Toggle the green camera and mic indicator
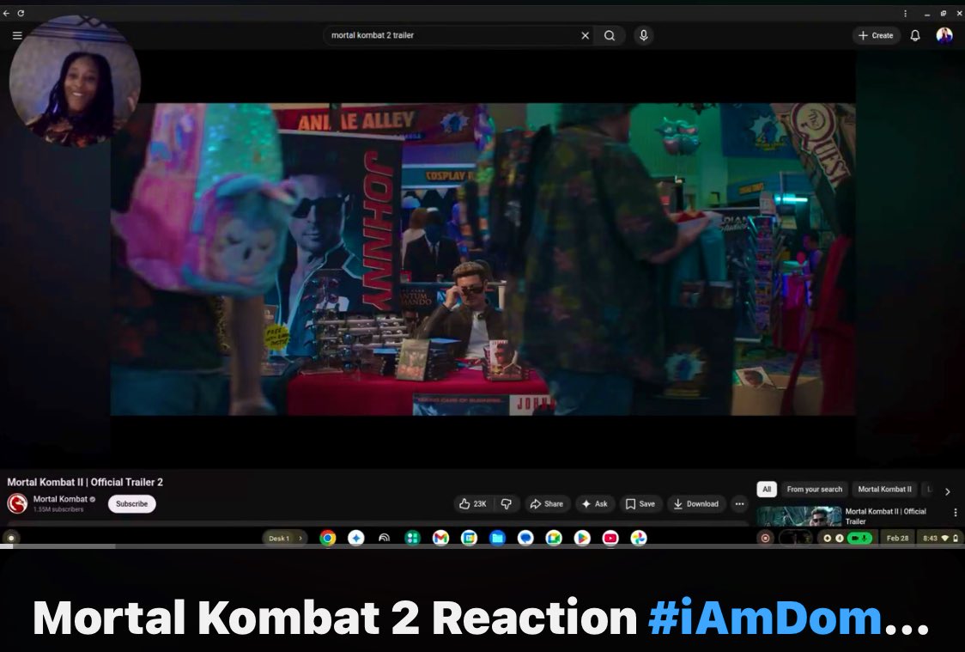The width and height of the screenshot is (965, 652). point(860,538)
